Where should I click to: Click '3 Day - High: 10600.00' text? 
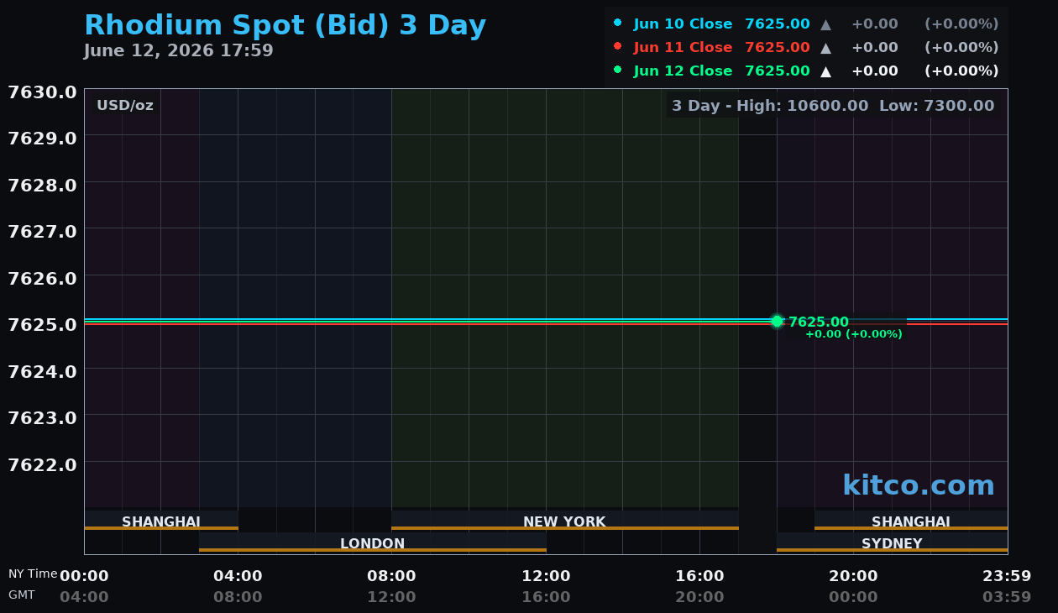tap(770, 106)
